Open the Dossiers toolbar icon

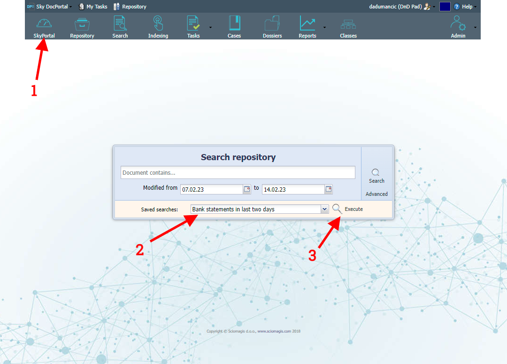coord(272,23)
